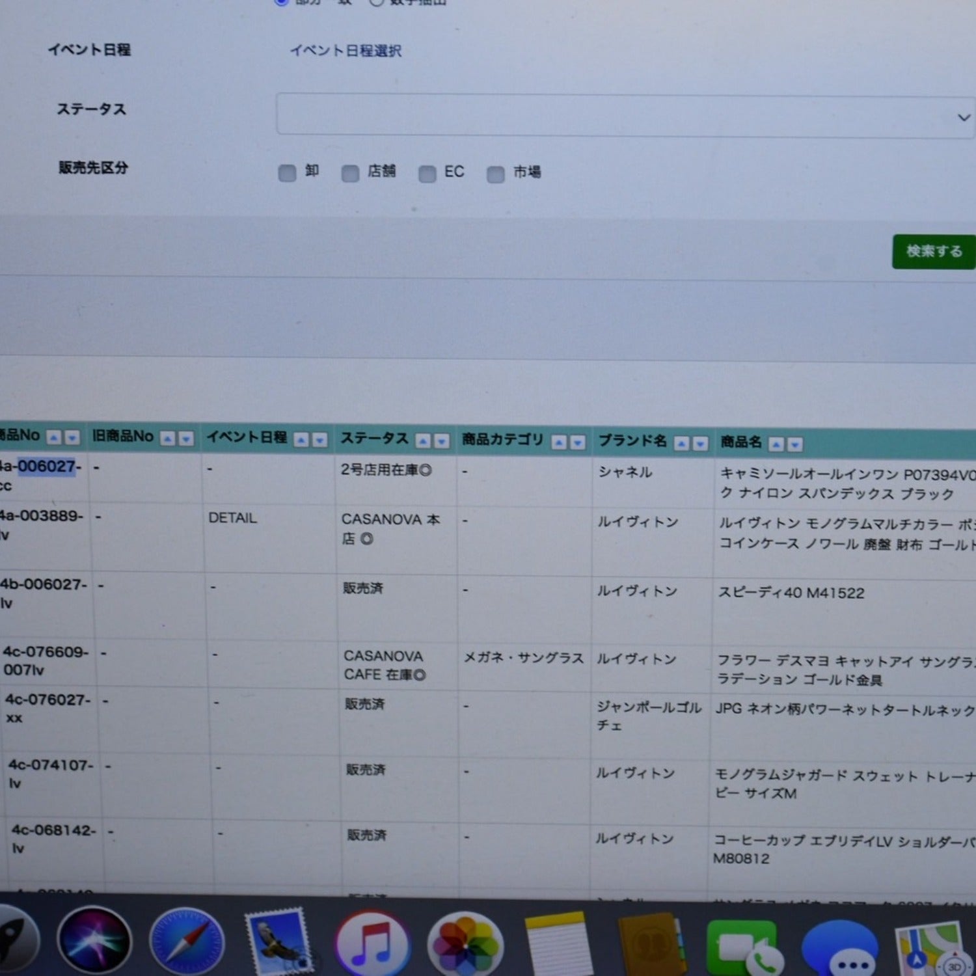Tick the 店舗 checkbox under 販売先区分
Image resolution: width=976 pixels, height=976 pixels.
click(x=350, y=174)
